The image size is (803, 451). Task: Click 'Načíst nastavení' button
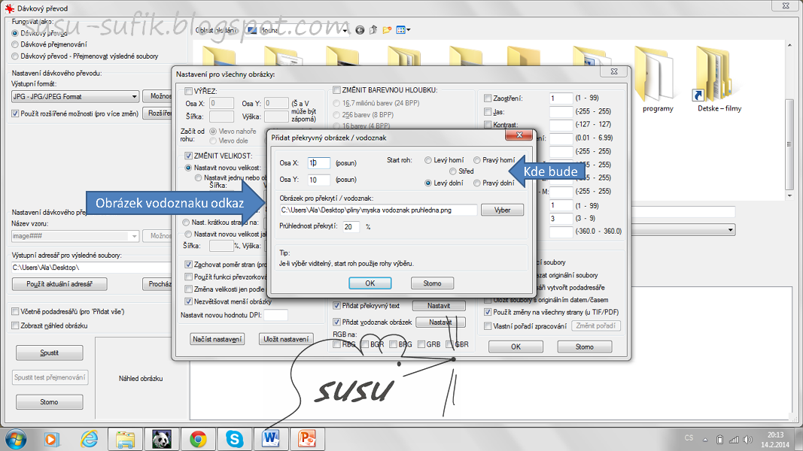coord(217,339)
